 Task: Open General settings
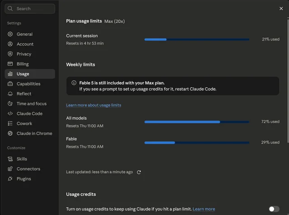pyautogui.click(x=30, y=34)
